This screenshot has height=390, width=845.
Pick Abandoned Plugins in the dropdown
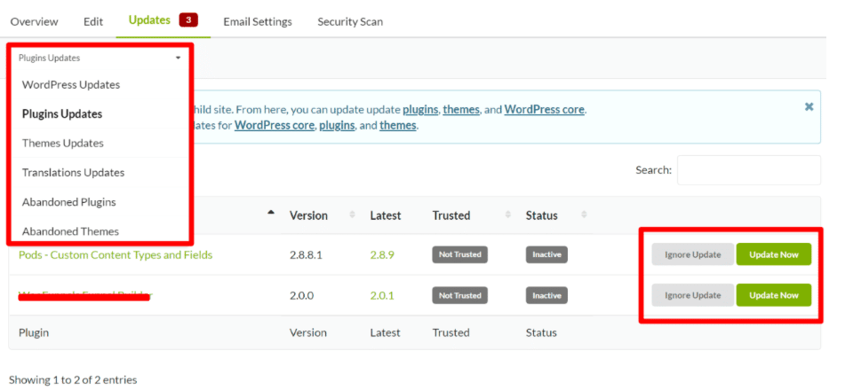pos(69,202)
